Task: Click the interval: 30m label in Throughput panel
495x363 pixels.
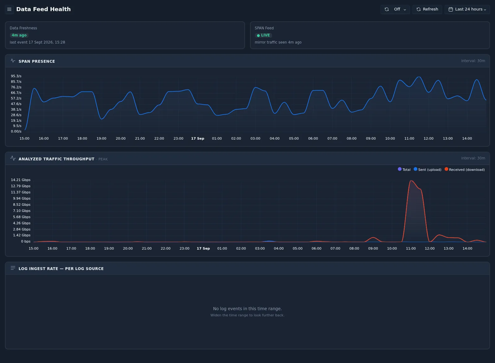Action: click(x=473, y=158)
